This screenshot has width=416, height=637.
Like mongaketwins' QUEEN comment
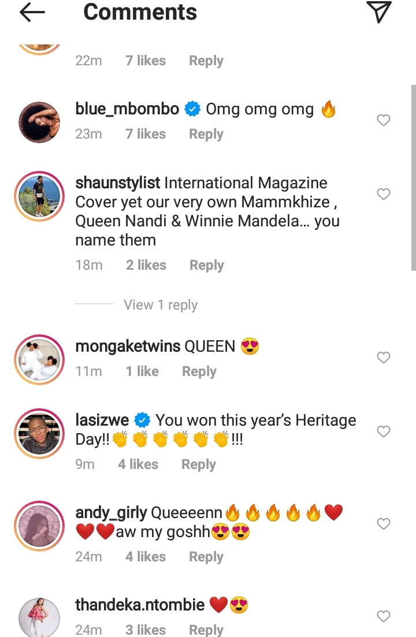pyautogui.click(x=384, y=357)
